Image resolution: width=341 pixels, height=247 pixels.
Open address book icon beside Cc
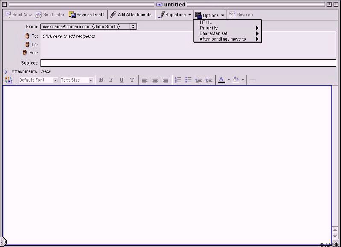click(x=27, y=44)
